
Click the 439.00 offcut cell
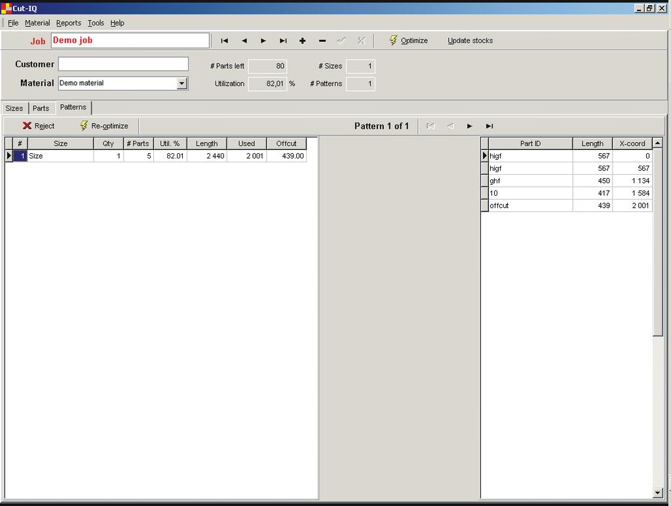(286, 156)
